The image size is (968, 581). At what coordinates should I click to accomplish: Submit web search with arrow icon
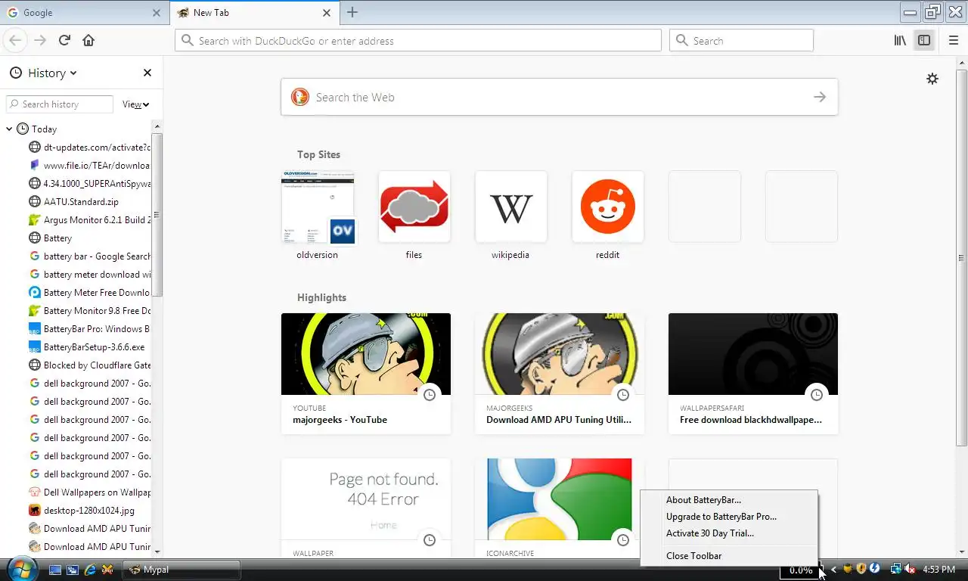coord(820,97)
